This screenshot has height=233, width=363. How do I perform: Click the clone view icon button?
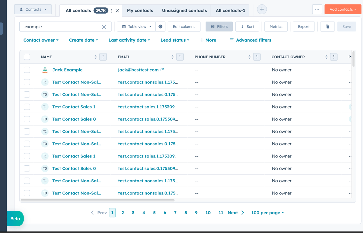click(x=327, y=27)
